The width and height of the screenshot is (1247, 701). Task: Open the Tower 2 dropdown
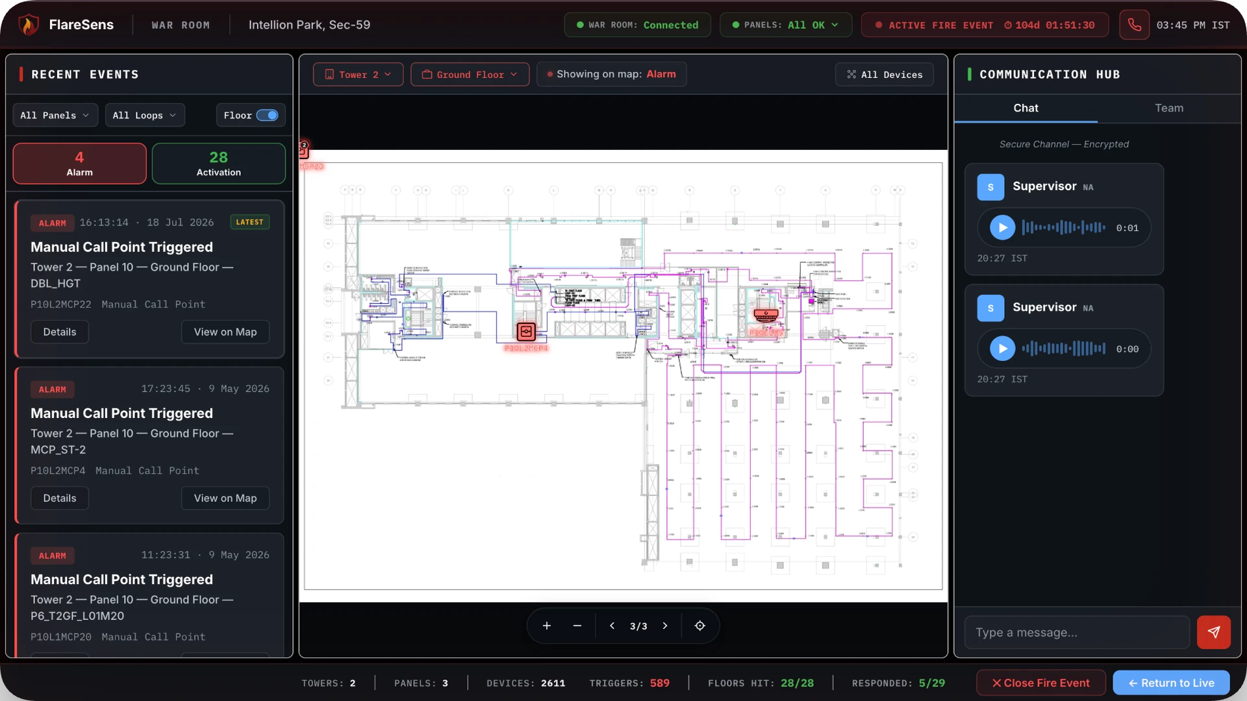tap(358, 75)
